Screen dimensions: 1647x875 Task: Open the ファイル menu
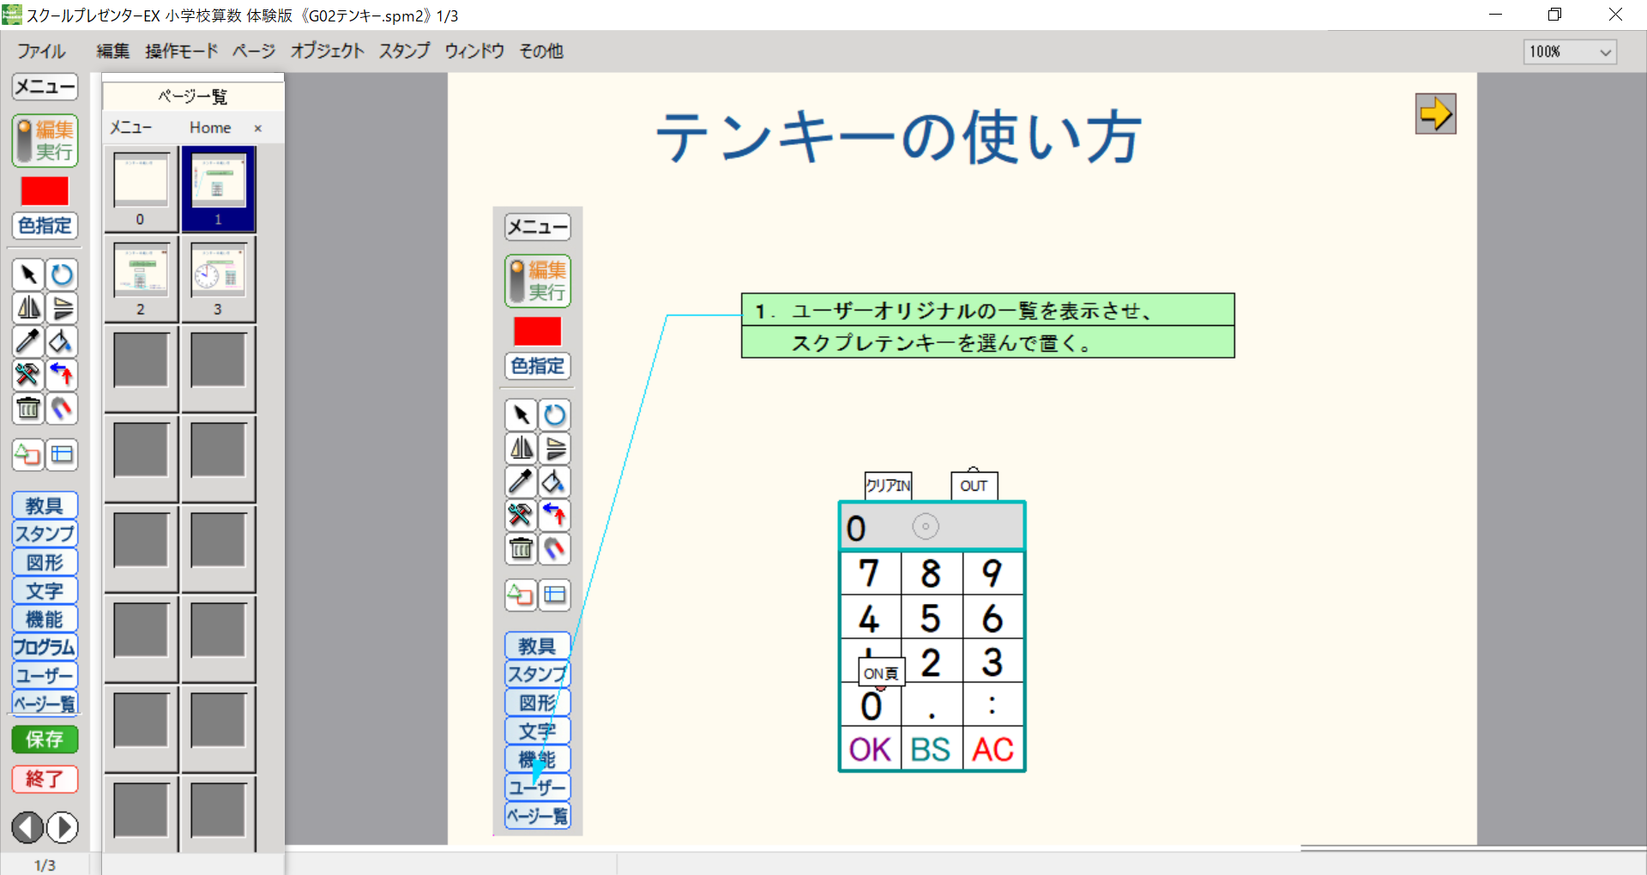pyautogui.click(x=41, y=51)
